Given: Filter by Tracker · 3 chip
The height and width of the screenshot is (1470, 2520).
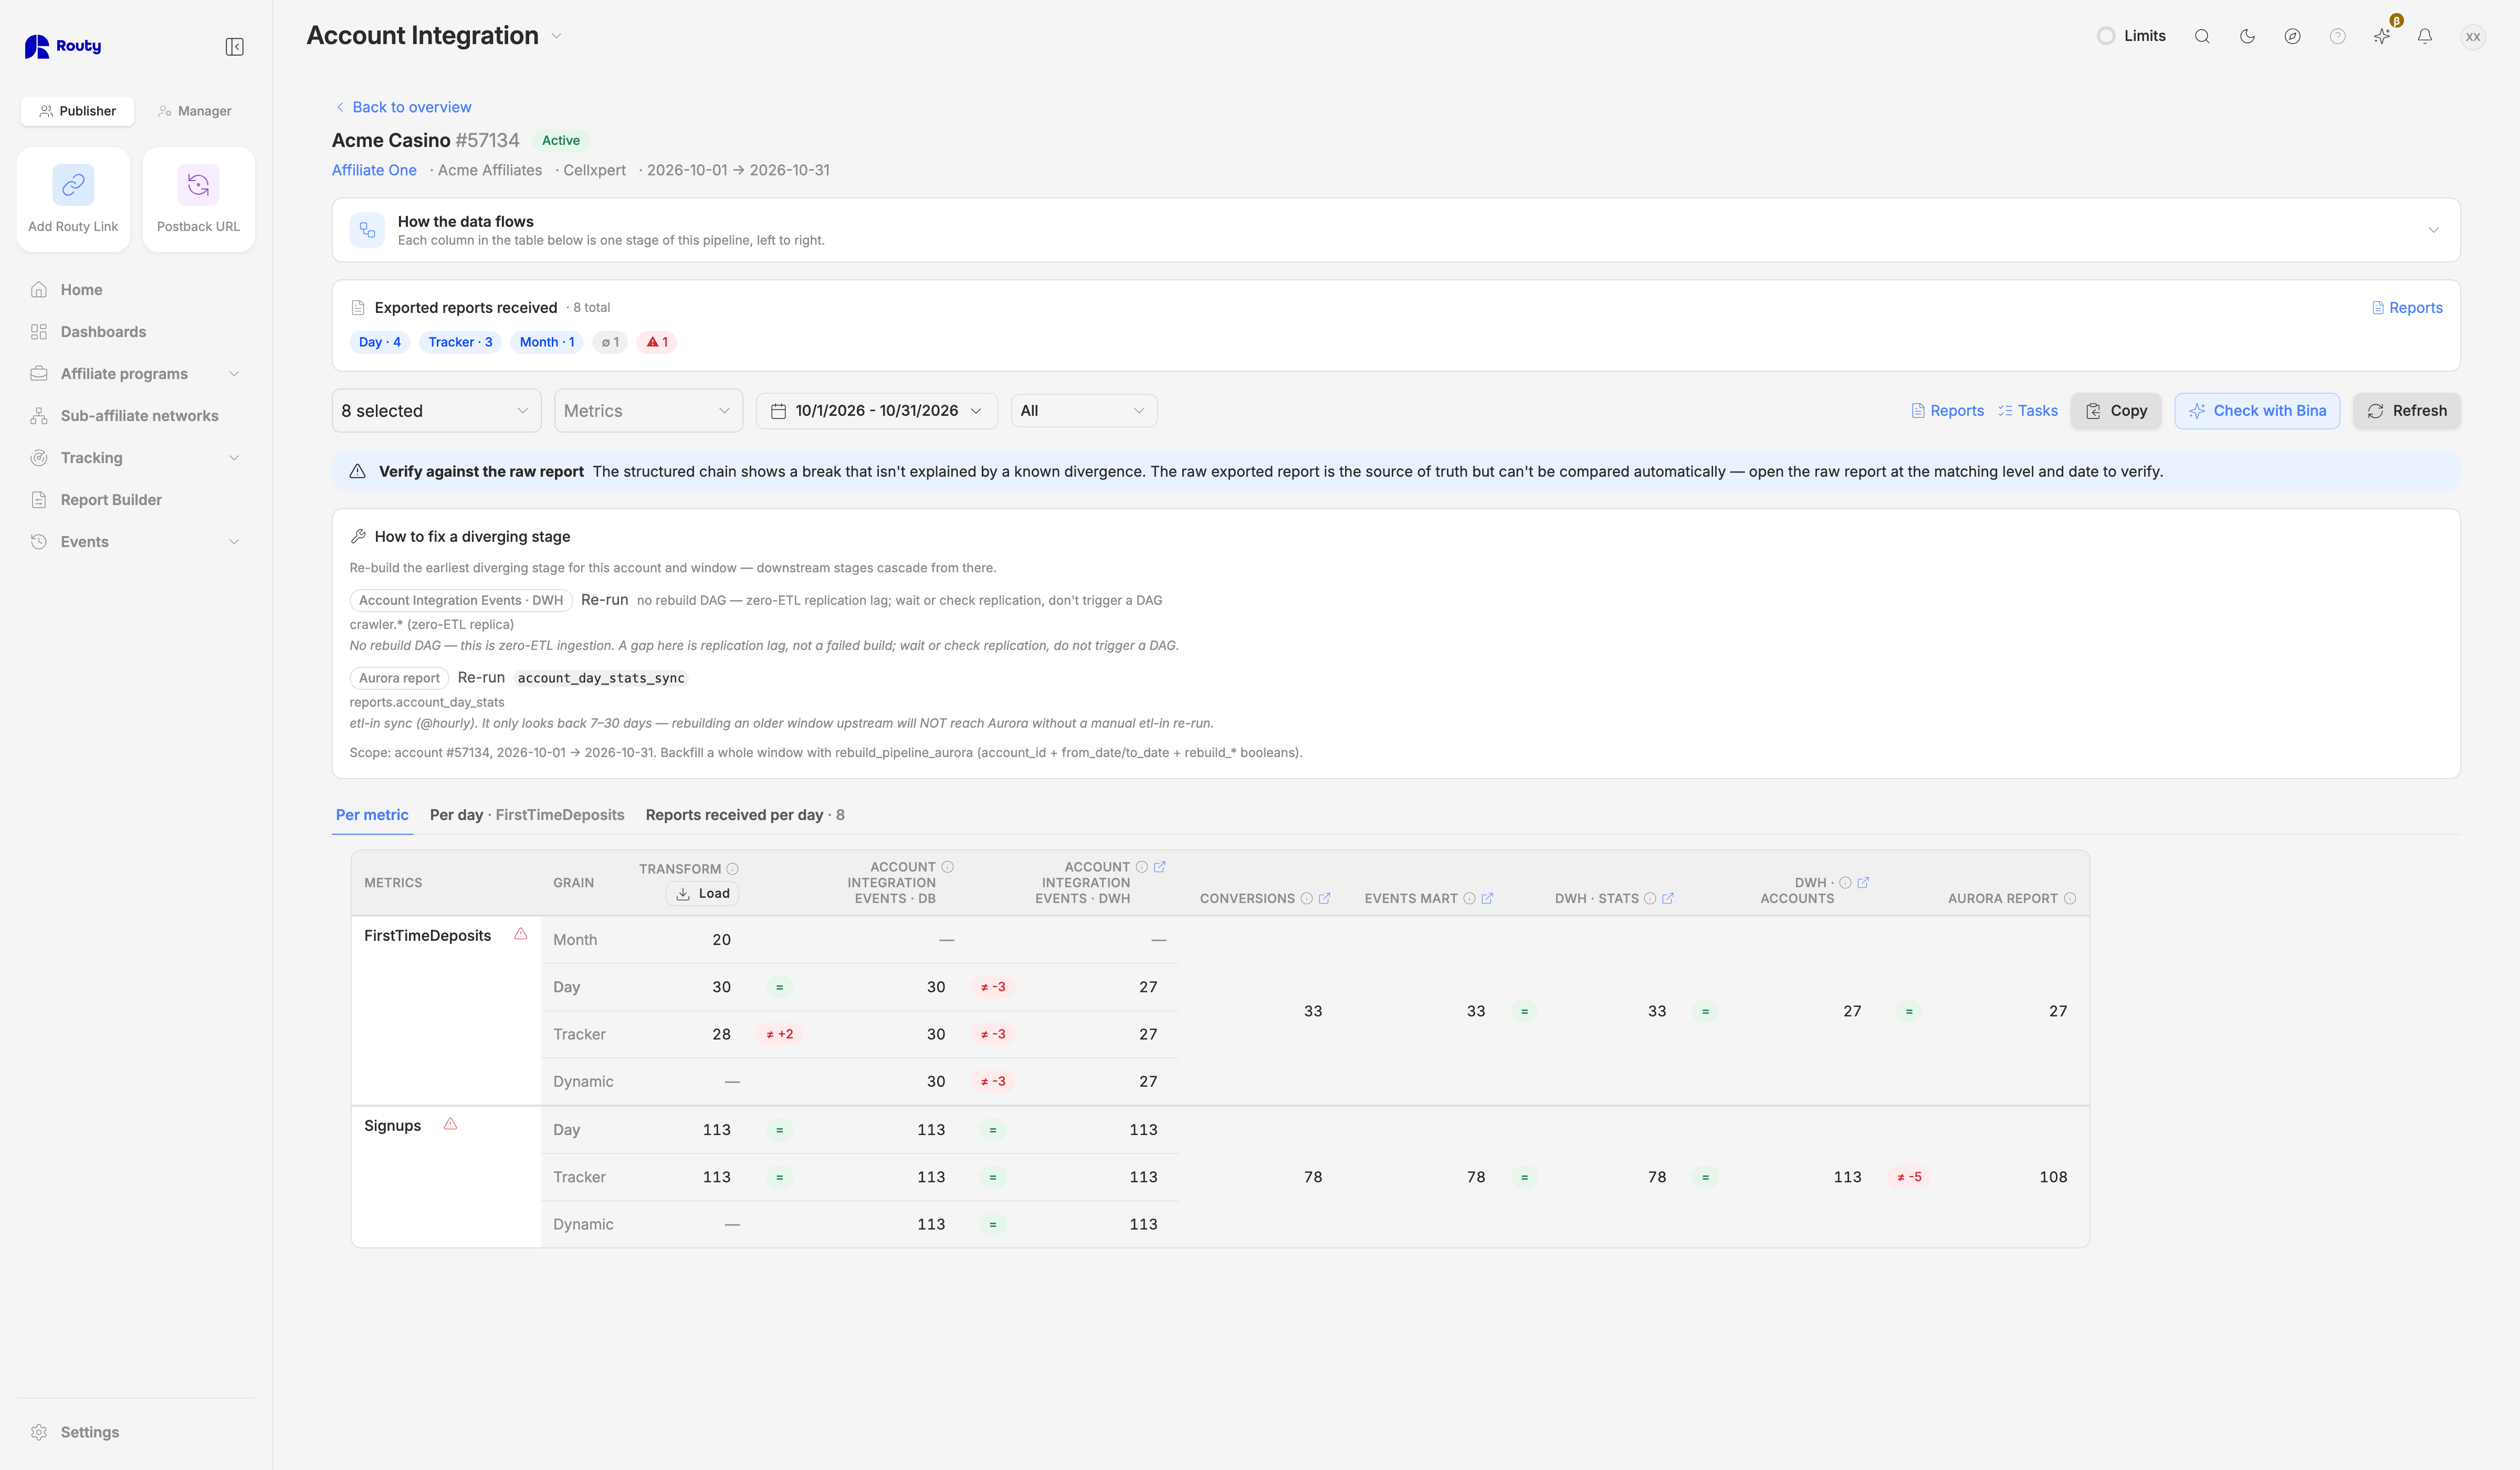Looking at the screenshot, I should click(x=460, y=342).
